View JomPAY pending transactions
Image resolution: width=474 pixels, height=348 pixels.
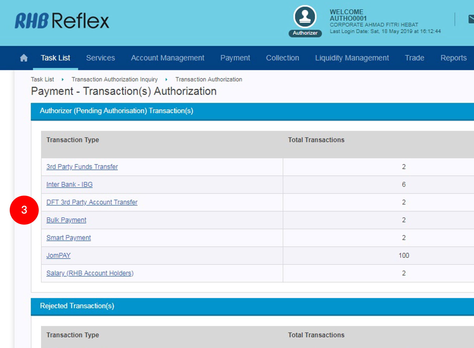tap(58, 255)
